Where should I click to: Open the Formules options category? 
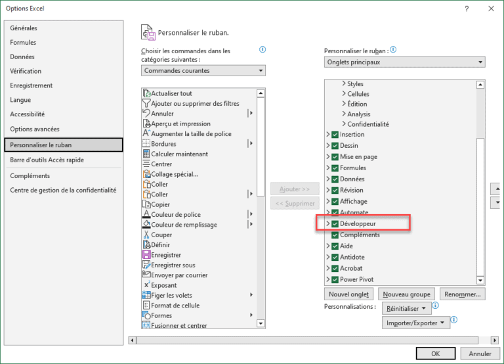(23, 43)
